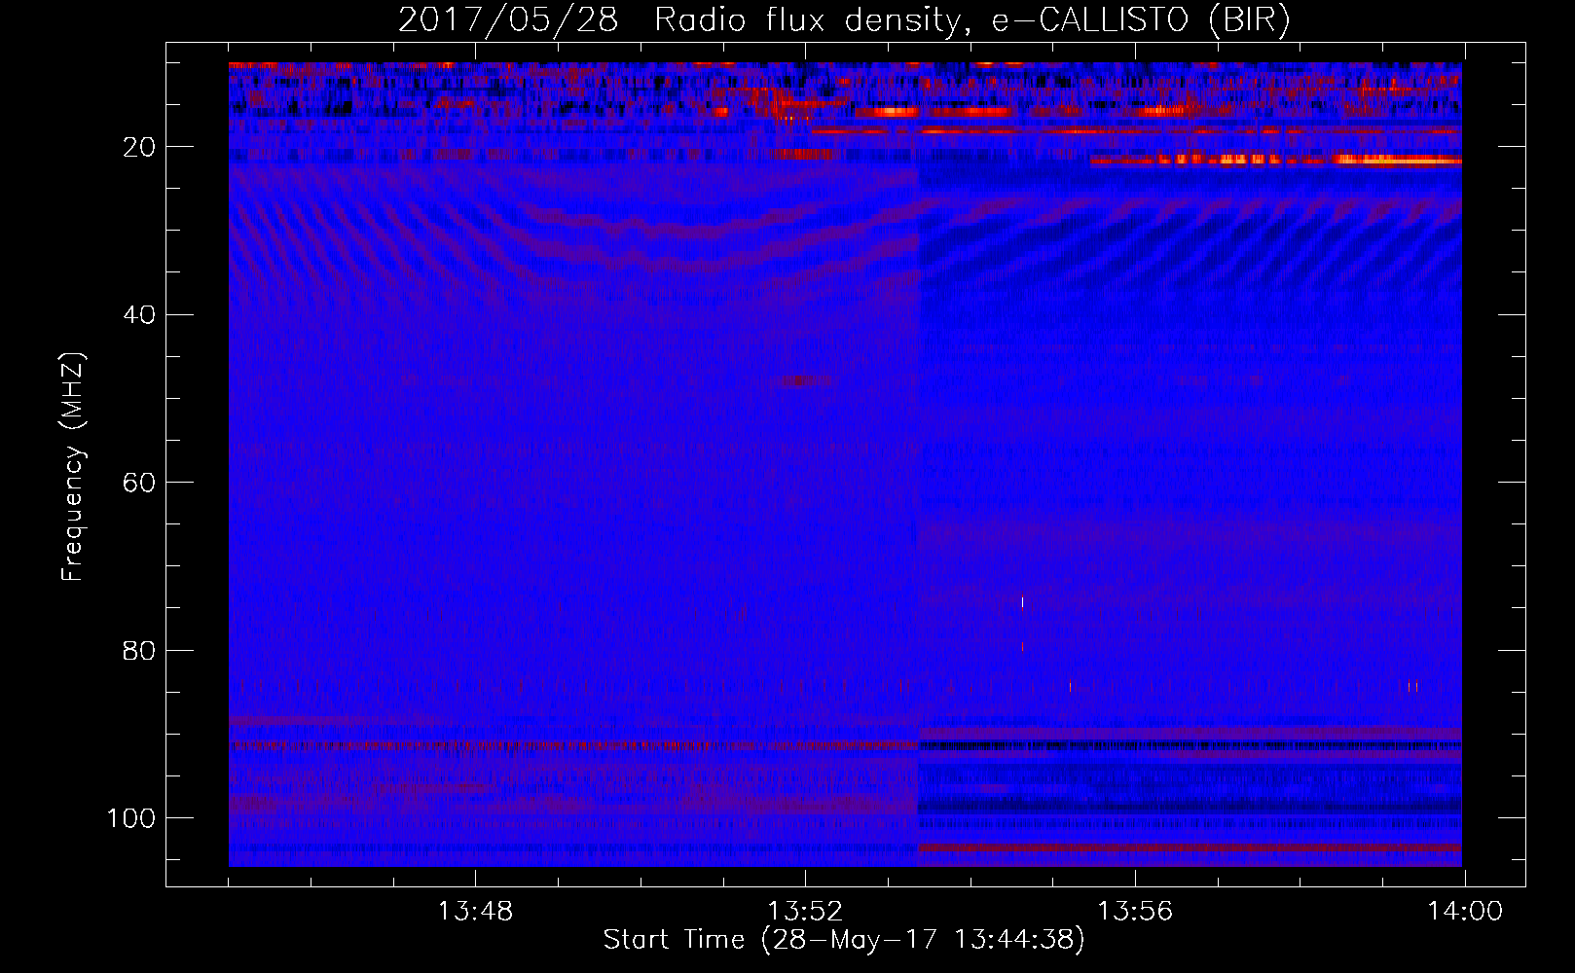This screenshot has height=973, width=1575.
Task: Click the 14:00 time tick label
Action: [x=1465, y=912]
